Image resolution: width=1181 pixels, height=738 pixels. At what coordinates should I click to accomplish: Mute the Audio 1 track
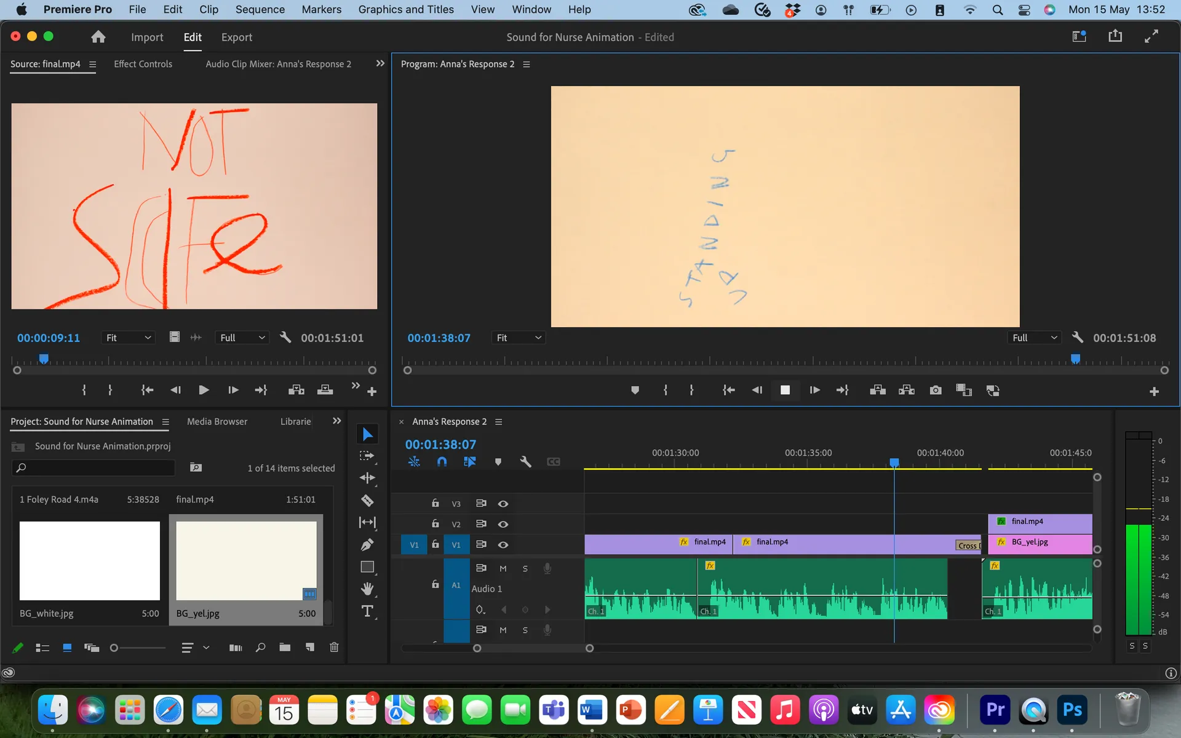503,569
